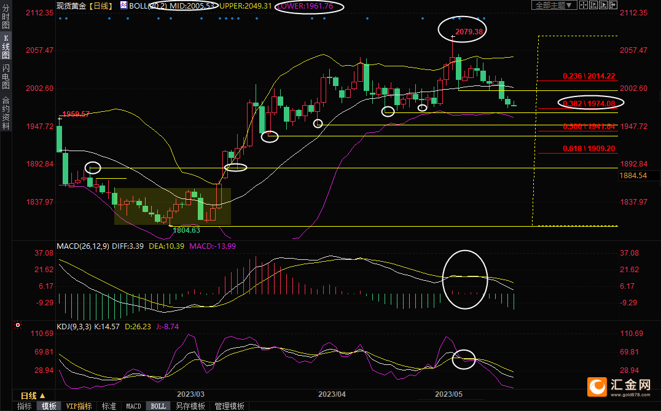Image resolution: width=661 pixels, height=411 pixels.
Task: Click the 2023/03 date label
Action: coord(190,394)
